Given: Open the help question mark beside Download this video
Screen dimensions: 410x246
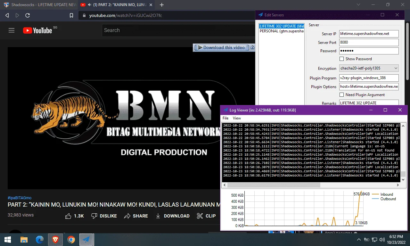Looking at the screenshot, I should pyautogui.click(x=252, y=47).
